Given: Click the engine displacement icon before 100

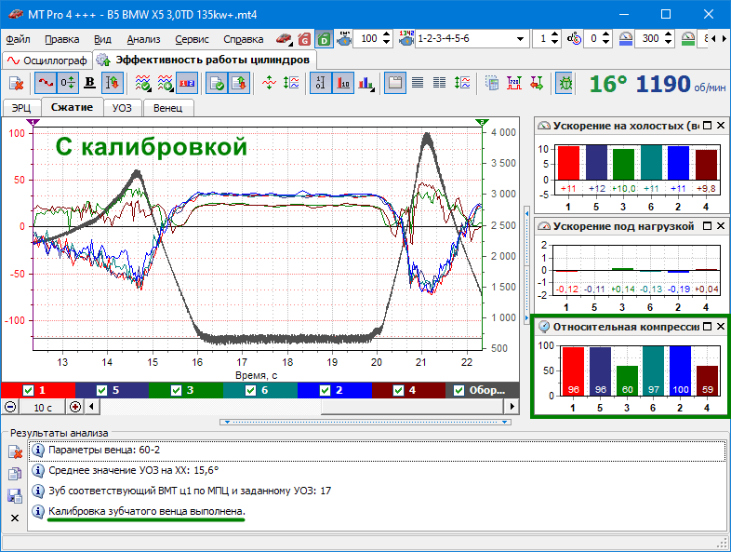Looking at the screenshot, I should (344, 38).
